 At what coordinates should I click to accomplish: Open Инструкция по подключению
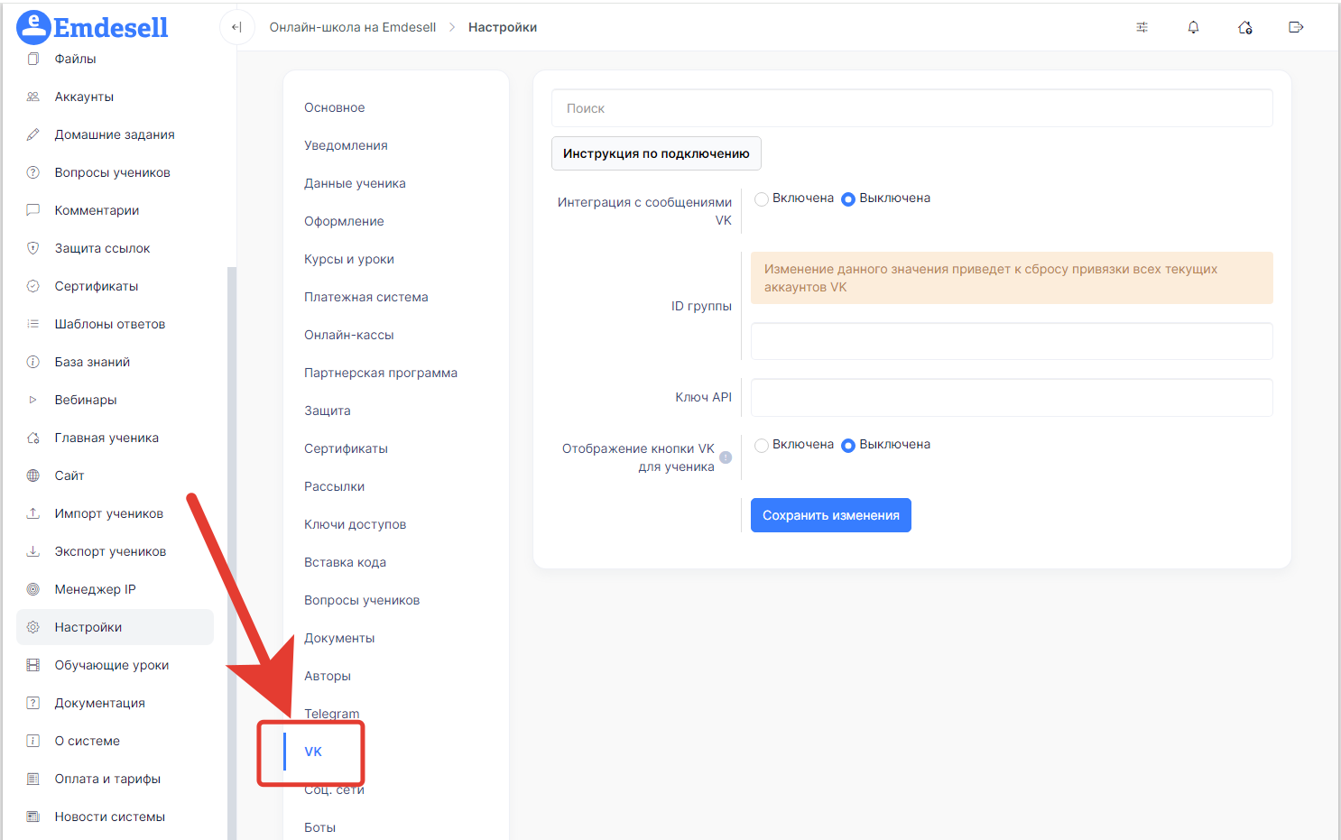click(x=656, y=153)
